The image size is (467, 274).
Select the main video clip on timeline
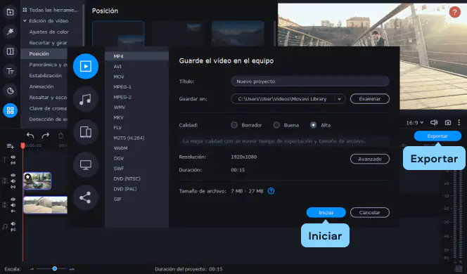point(45,204)
